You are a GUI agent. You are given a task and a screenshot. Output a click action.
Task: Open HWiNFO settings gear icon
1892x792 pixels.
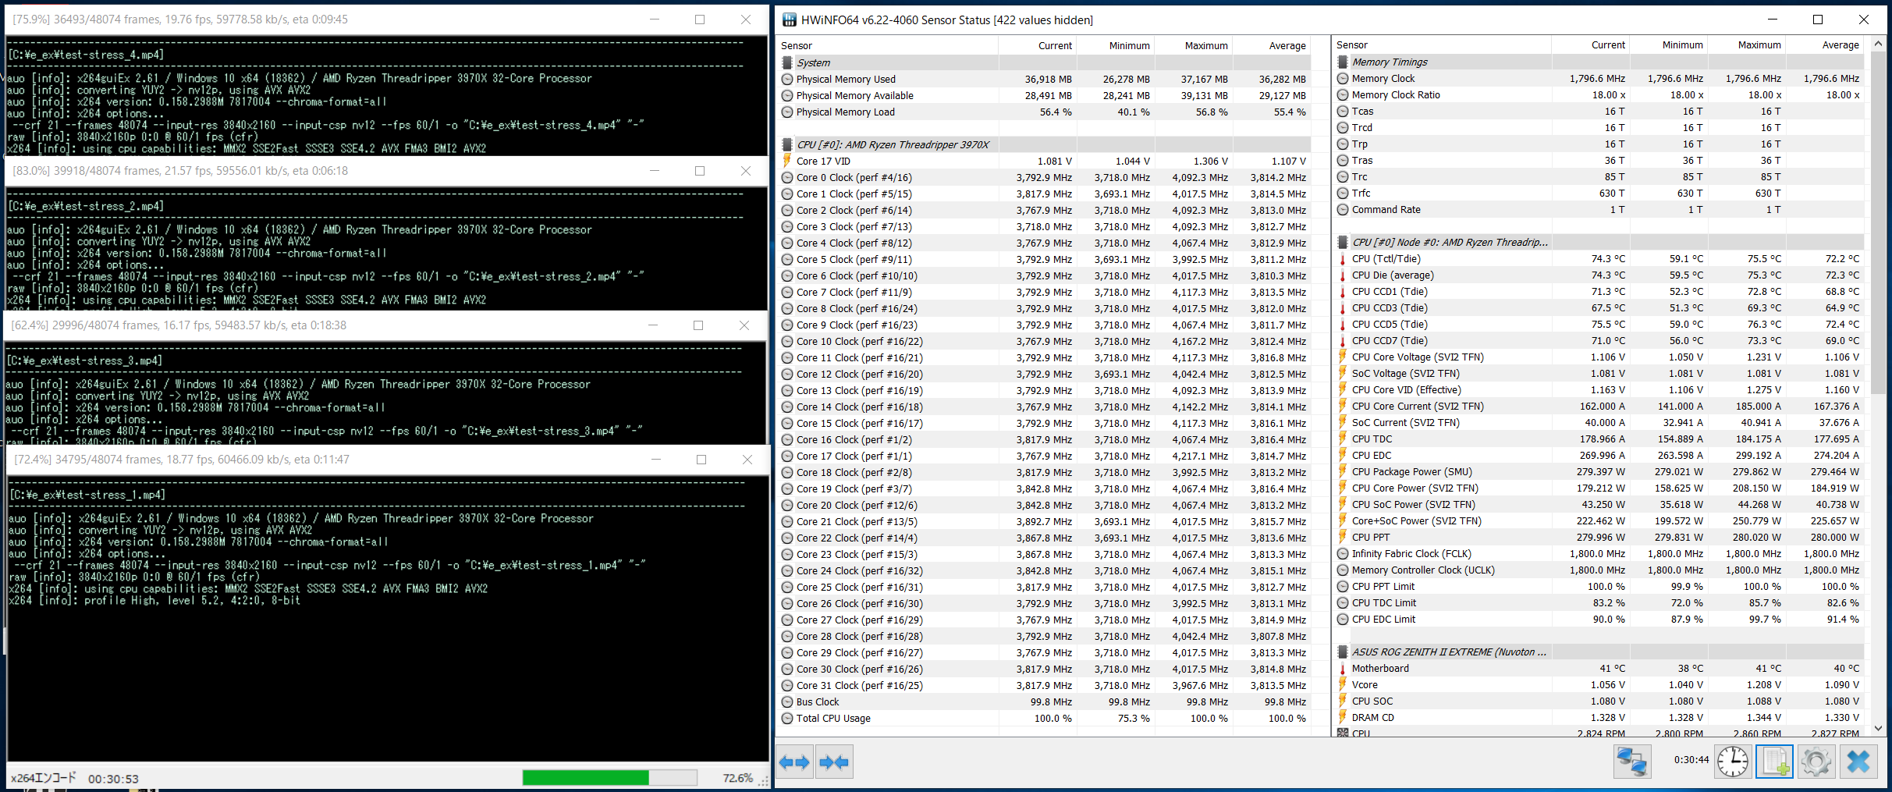(x=1816, y=762)
